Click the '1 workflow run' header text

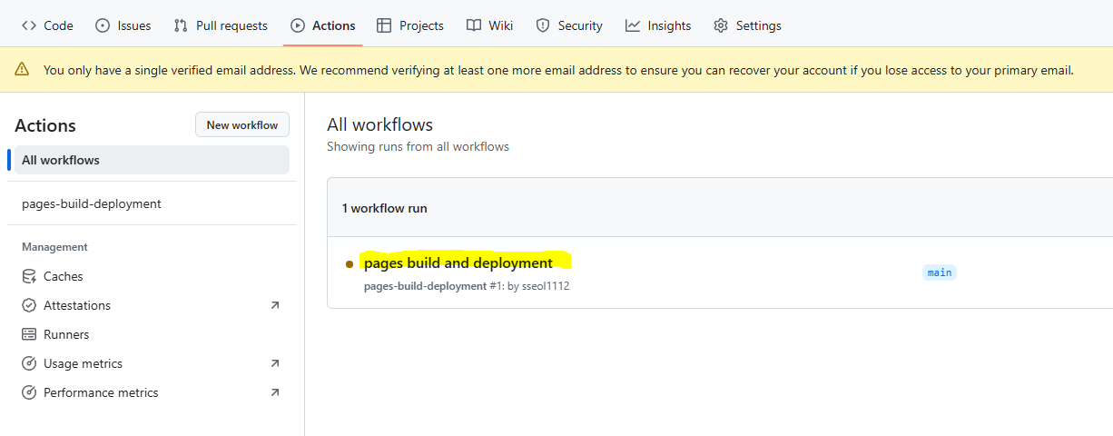pos(385,208)
